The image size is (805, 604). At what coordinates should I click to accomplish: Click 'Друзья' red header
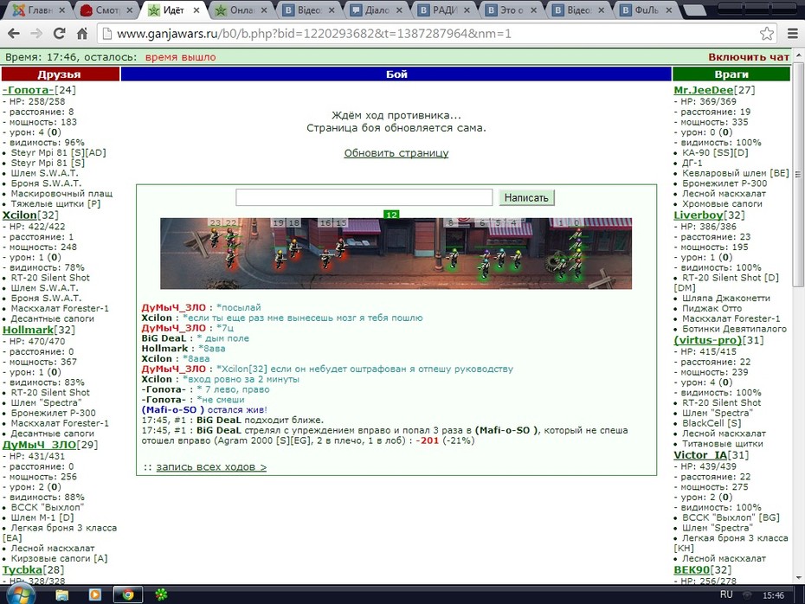61,74
